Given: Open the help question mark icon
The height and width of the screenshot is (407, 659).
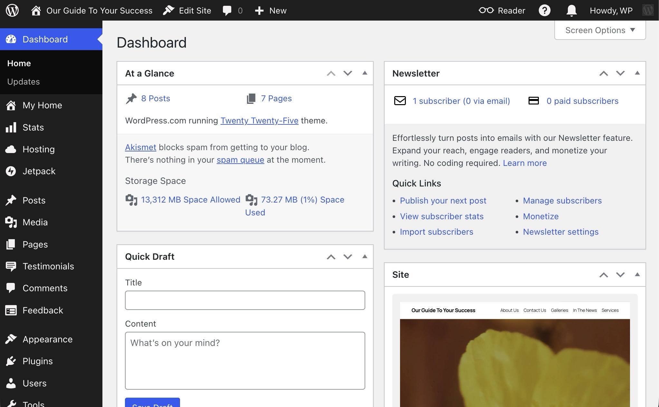Looking at the screenshot, I should (544, 10).
